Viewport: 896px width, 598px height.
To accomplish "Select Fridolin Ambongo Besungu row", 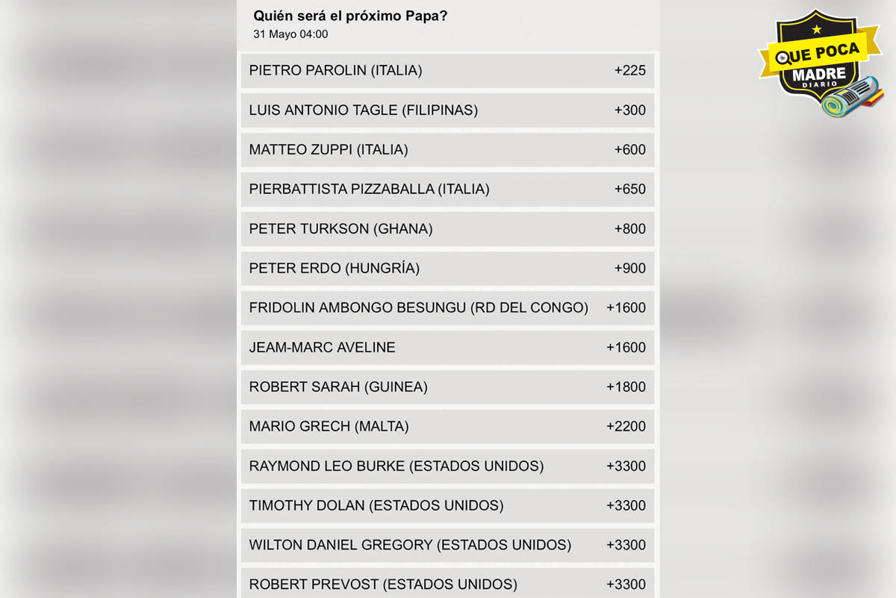I will [447, 308].
